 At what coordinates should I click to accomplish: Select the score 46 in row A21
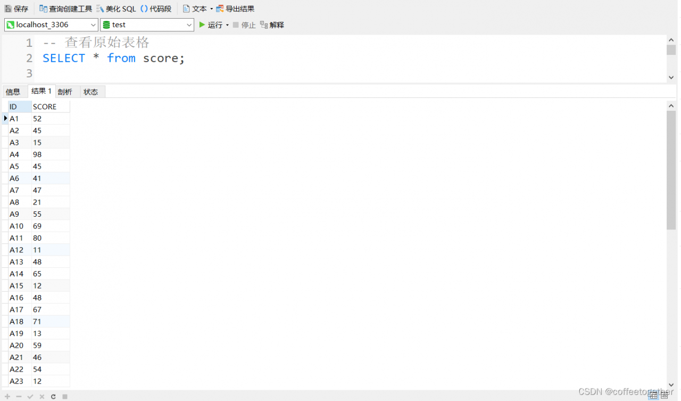click(51, 357)
